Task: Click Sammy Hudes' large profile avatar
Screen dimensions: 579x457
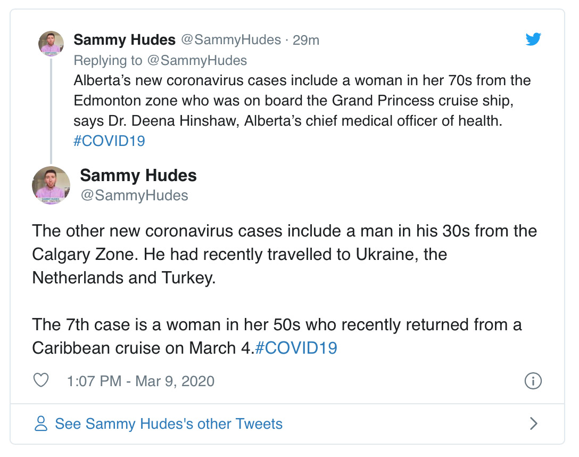Action: click(51, 185)
